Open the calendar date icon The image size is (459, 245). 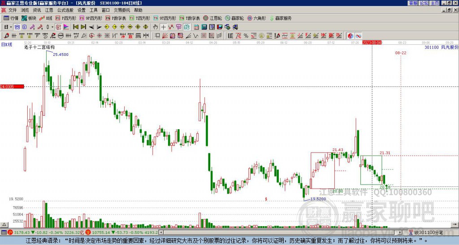coord(196,27)
